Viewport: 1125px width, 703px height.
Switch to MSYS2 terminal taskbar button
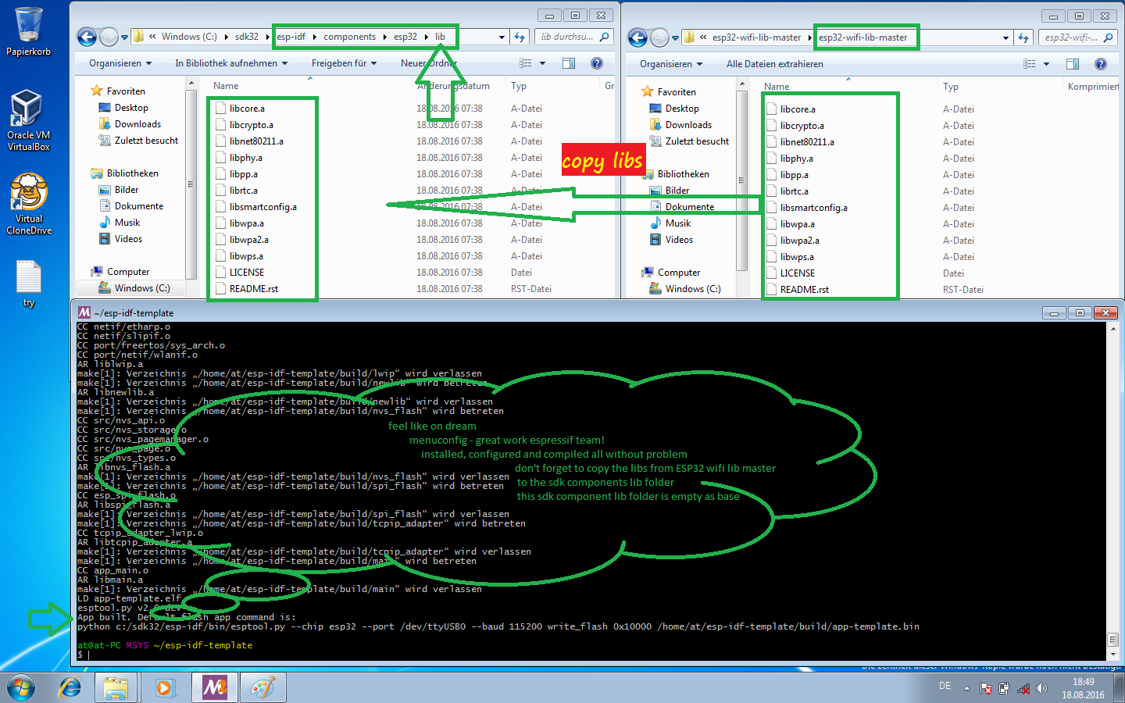tap(214, 688)
